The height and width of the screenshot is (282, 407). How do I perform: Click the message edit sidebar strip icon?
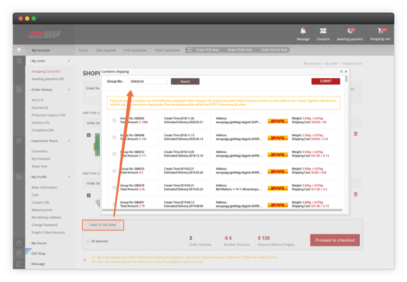19,264
